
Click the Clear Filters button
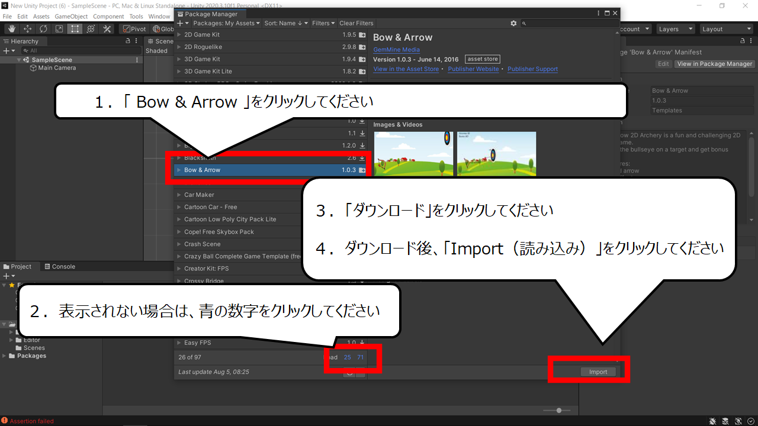(356, 23)
